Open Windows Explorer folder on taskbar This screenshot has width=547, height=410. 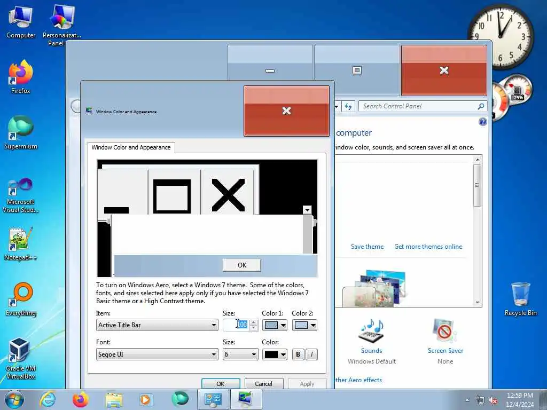pyautogui.click(x=114, y=399)
